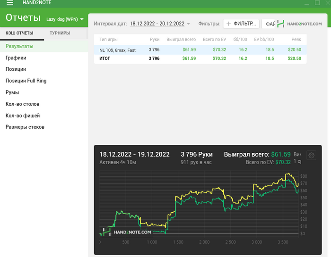The height and width of the screenshot is (257, 331).
Task: Select the NL 10$, 6max, Fast row
Action: pos(200,50)
